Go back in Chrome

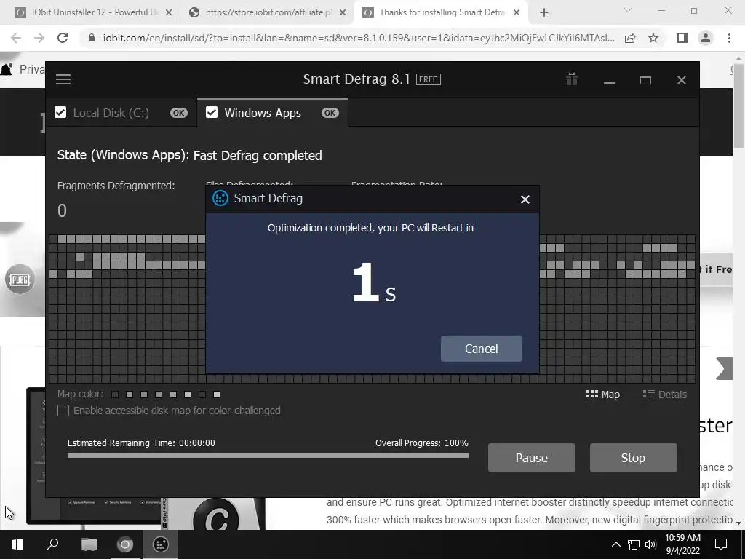click(16, 38)
